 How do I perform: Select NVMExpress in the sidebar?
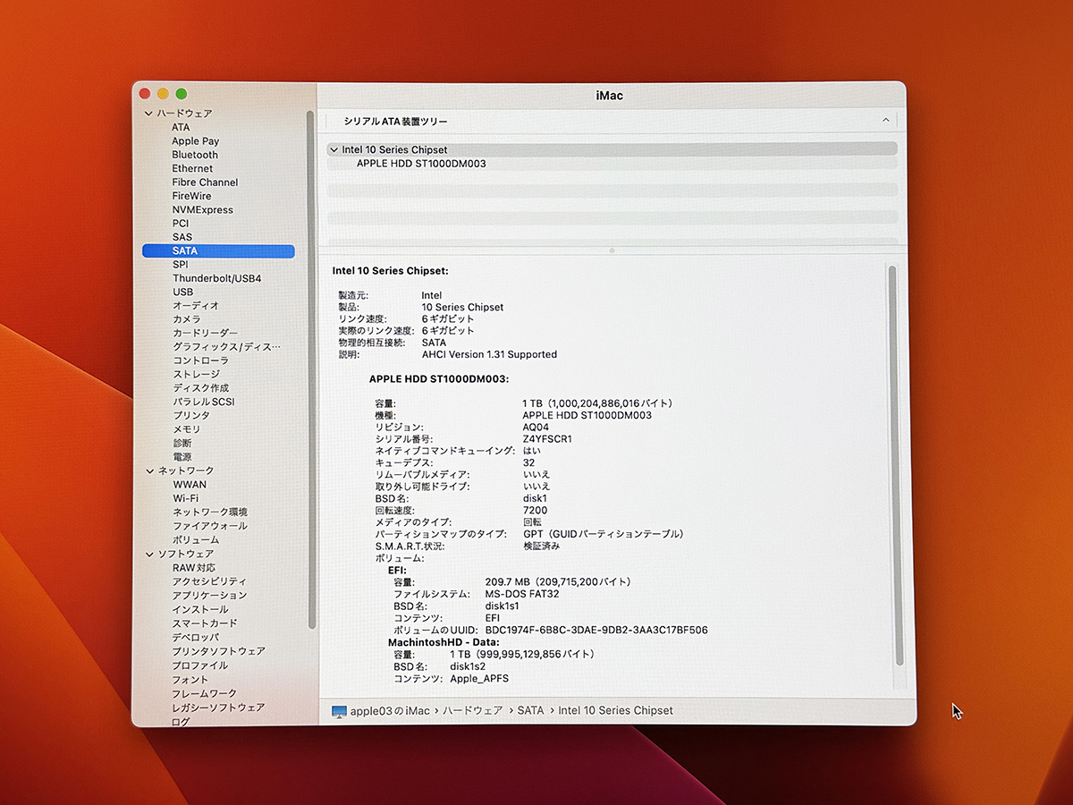coord(202,210)
